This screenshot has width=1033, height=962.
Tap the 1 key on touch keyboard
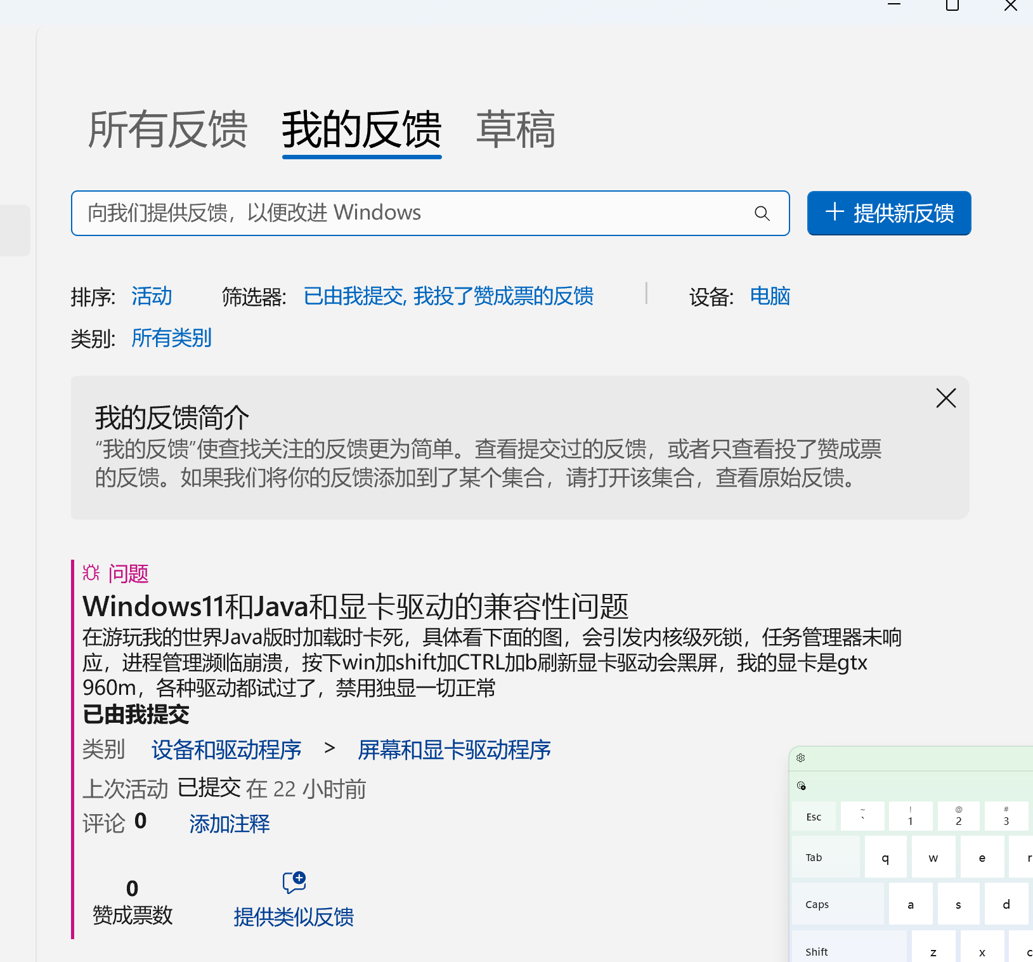911,817
